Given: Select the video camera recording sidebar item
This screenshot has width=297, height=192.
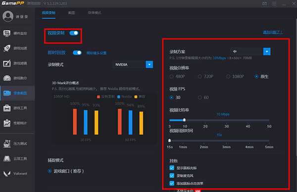Looking at the screenshot, I should pos(17,93).
